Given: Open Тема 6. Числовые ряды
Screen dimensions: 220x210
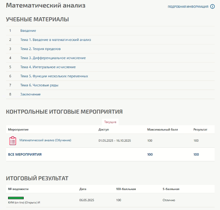Looking at the screenshot, I should point(39,85).
